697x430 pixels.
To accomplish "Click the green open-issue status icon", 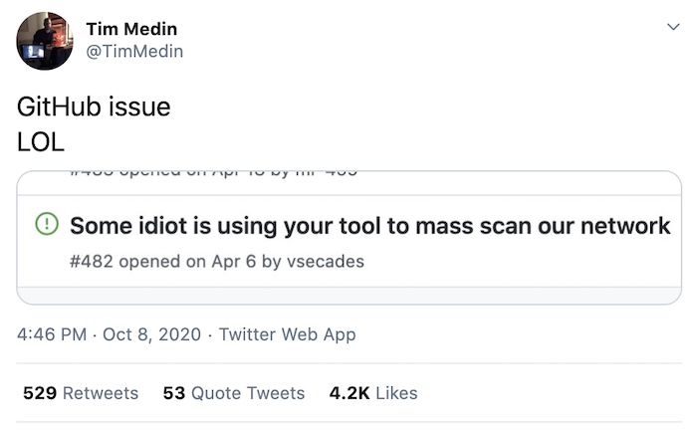I will pos(47,224).
